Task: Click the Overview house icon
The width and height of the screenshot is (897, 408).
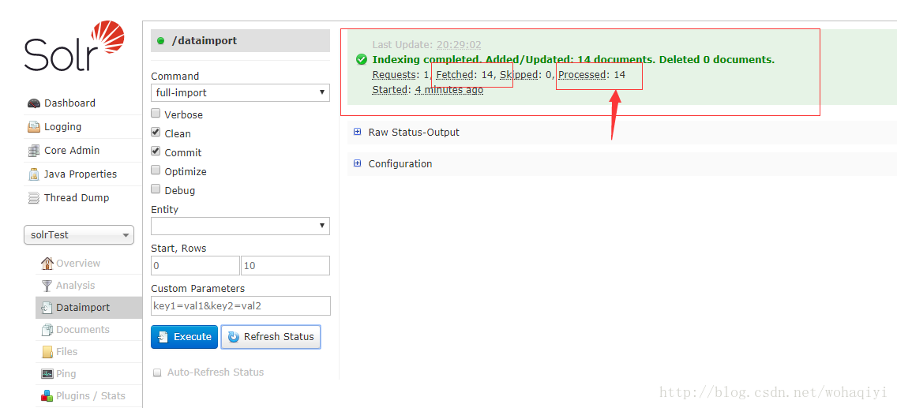Action: tap(47, 263)
